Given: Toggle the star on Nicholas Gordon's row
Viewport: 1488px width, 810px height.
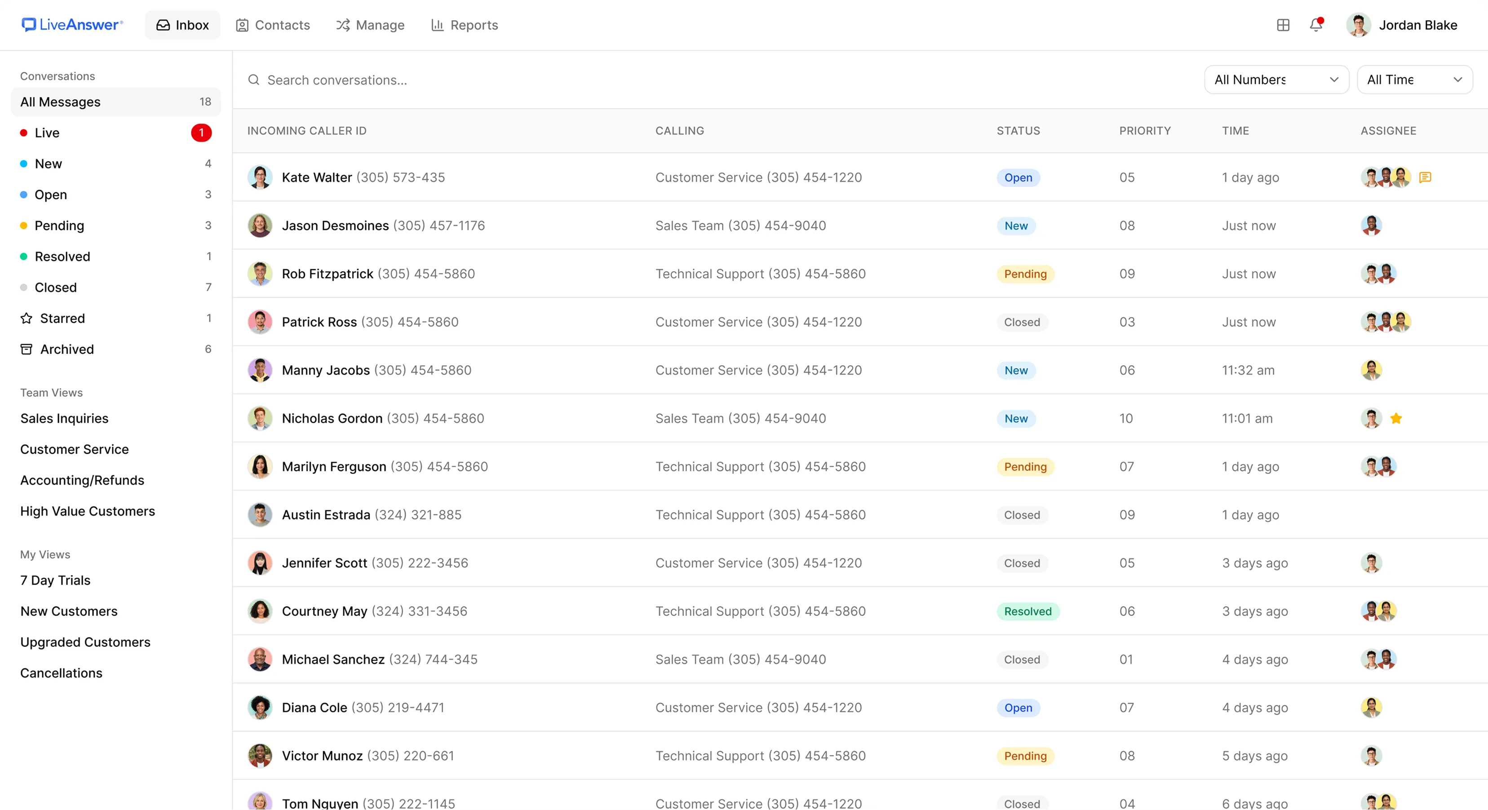Looking at the screenshot, I should (x=1396, y=418).
